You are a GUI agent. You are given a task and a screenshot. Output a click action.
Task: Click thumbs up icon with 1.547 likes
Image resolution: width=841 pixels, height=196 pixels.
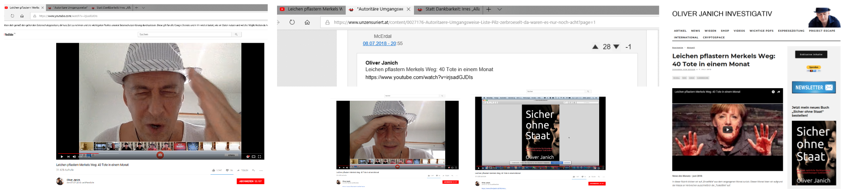pos(214,170)
